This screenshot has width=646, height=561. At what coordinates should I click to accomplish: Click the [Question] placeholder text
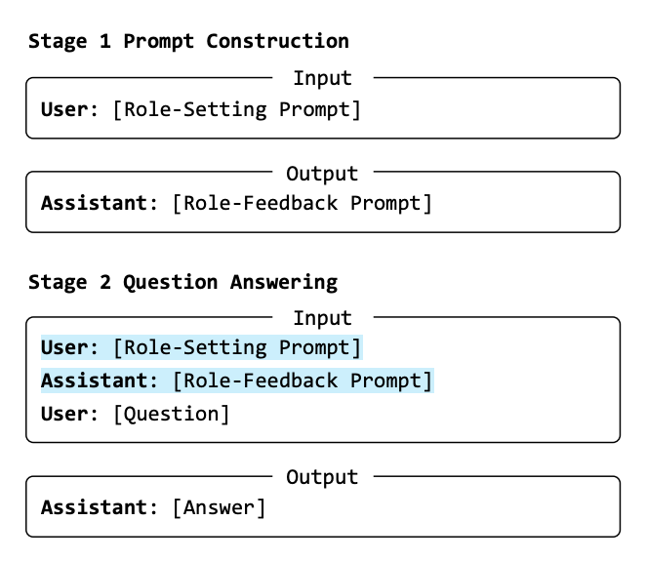[x=171, y=414]
